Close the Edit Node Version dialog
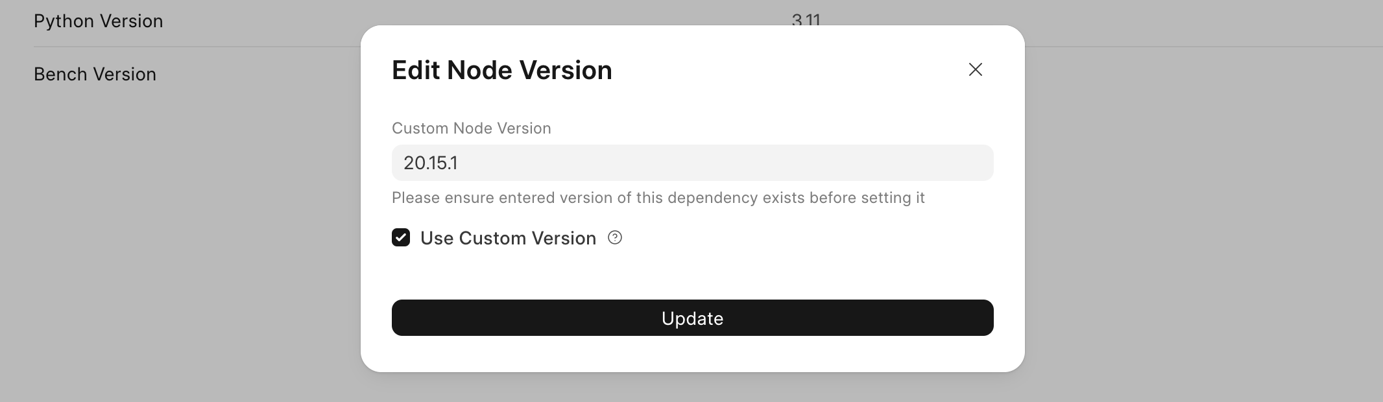1383x402 pixels. pos(975,69)
